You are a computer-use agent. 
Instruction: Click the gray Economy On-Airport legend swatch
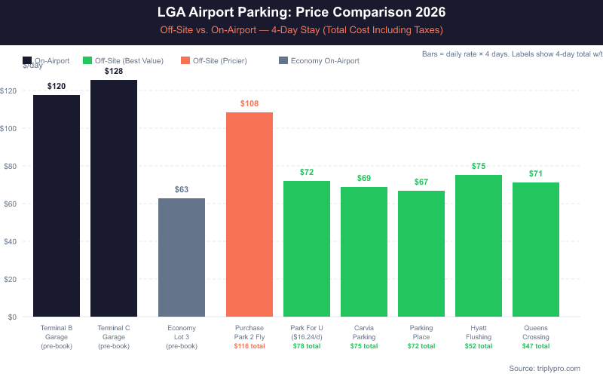point(283,60)
